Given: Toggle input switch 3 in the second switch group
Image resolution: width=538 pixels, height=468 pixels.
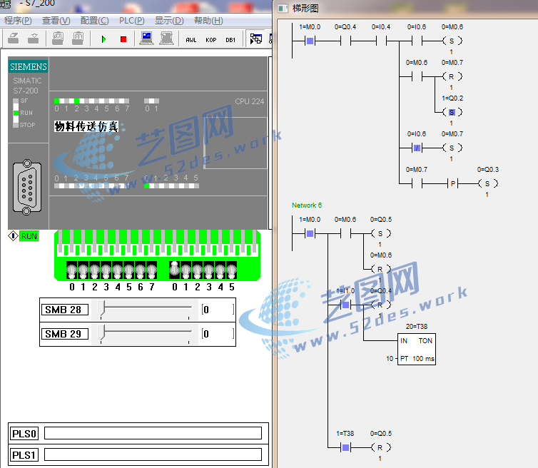Looking at the screenshot, I should click(208, 270).
